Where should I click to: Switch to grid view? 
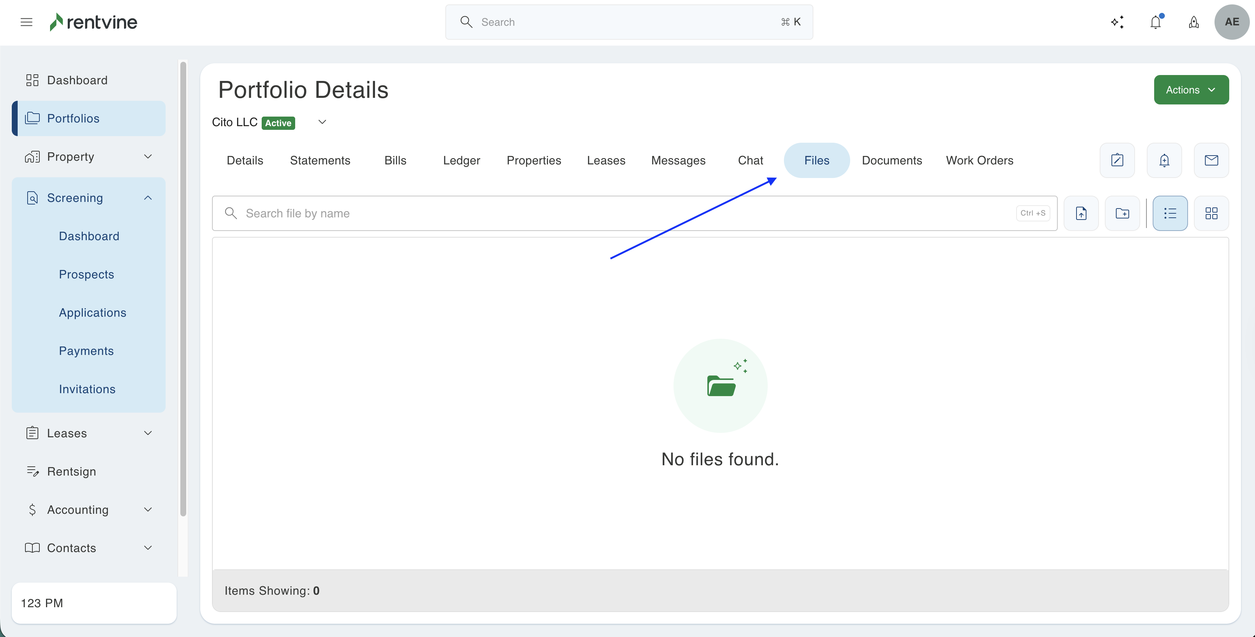coord(1211,213)
